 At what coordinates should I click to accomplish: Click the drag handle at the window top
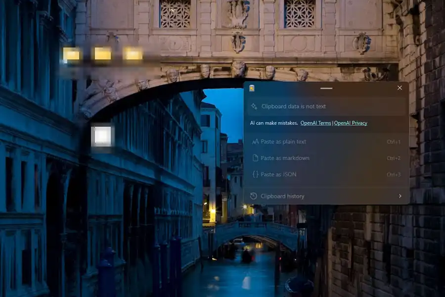click(x=326, y=88)
